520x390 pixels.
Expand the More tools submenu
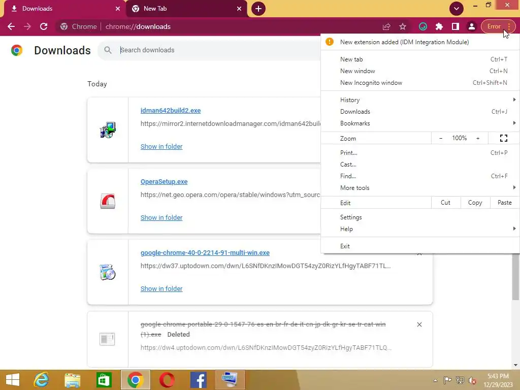pos(420,188)
